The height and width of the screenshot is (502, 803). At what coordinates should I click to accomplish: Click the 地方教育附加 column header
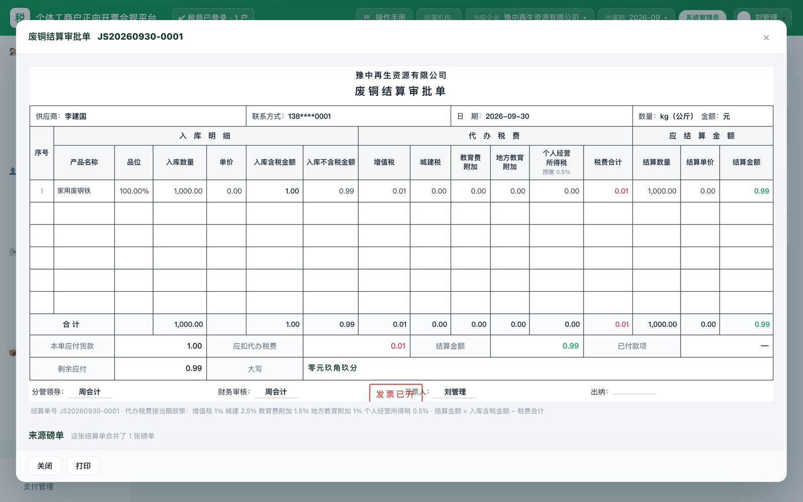(510, 162)
